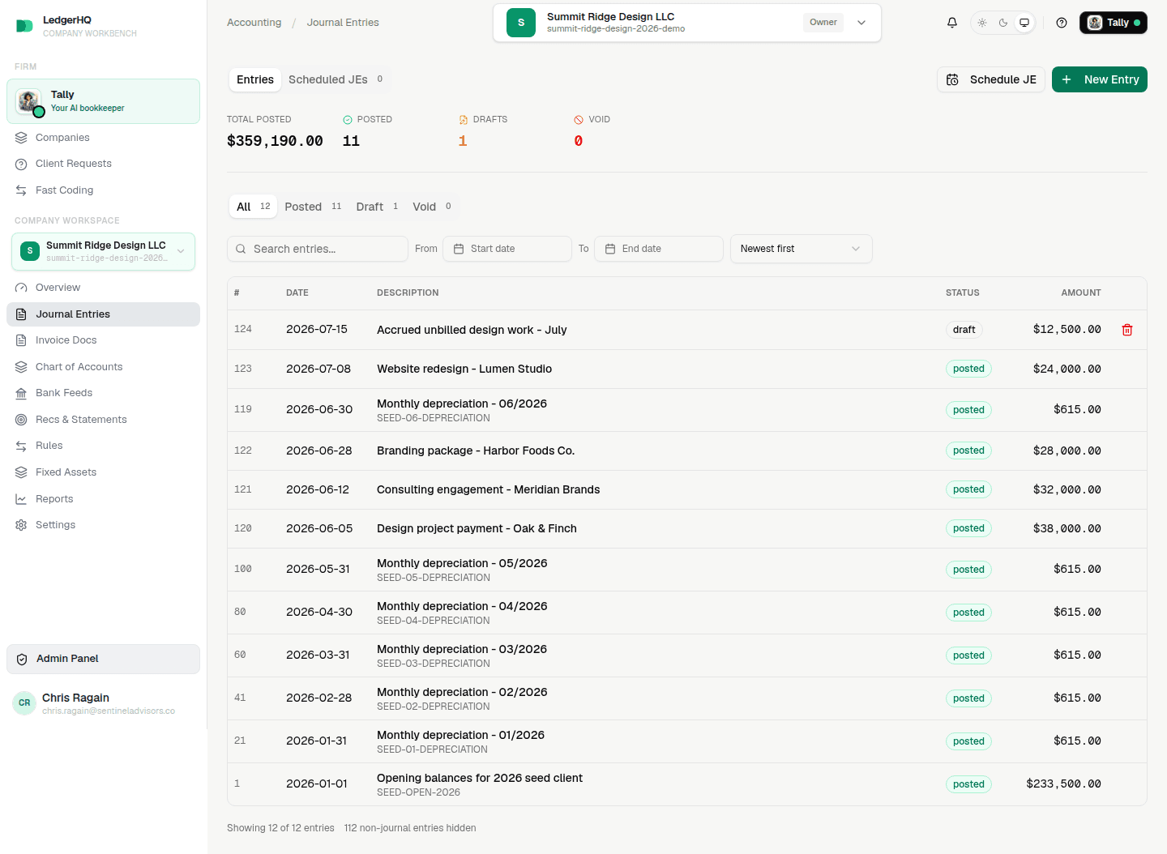This screenshot has height=854, width=1167.
Task: Select system theme monitor icon
Action: tap(1024, 23)
